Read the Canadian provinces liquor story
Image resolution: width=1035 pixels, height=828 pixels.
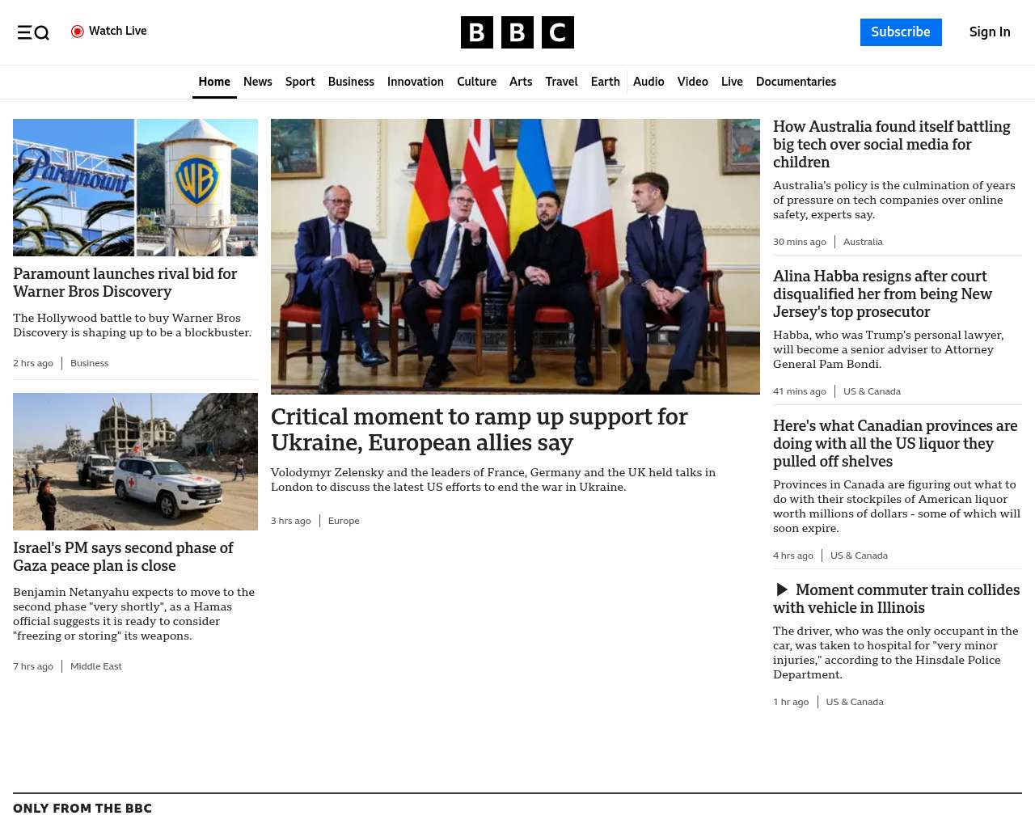pos(894,443)
